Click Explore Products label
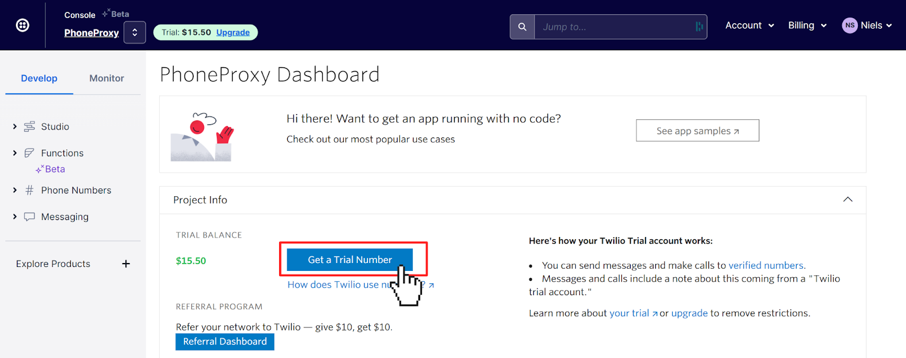The height and width of the screenshot is (358, 906). pos(53,264)
